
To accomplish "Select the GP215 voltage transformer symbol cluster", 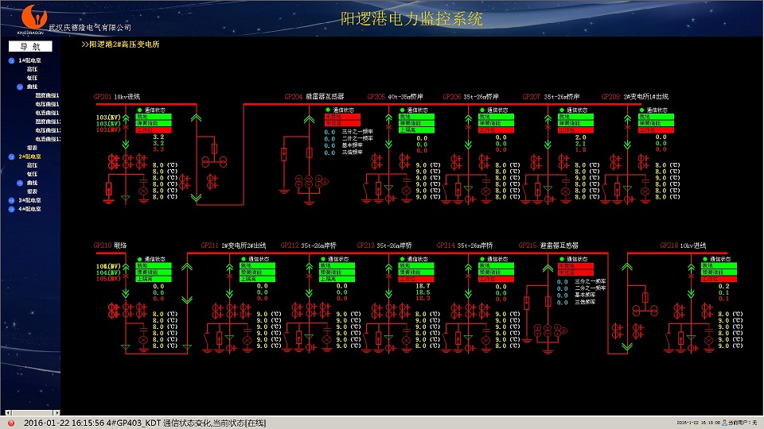I will [x=550, y=330].
